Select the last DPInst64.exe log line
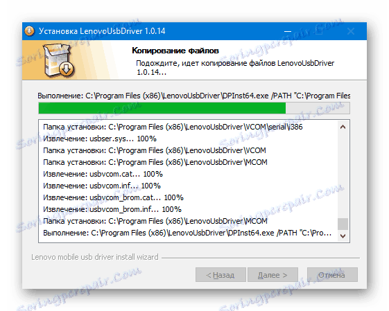 (x=187, y=233)
